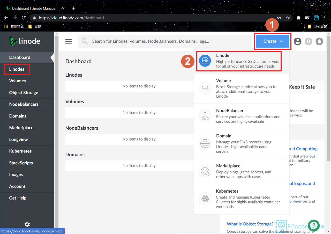Viewport: 331px width, 234px height.
Task: Focus the Linode search field
Action: coord(165,41)
